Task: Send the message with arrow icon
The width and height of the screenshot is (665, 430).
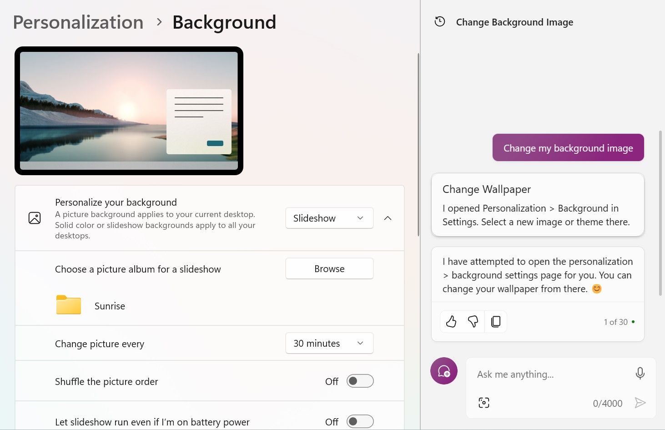Action: point(640,403)
